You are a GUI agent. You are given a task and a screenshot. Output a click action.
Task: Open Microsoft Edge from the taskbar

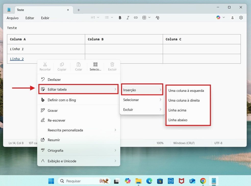point(149,181)
